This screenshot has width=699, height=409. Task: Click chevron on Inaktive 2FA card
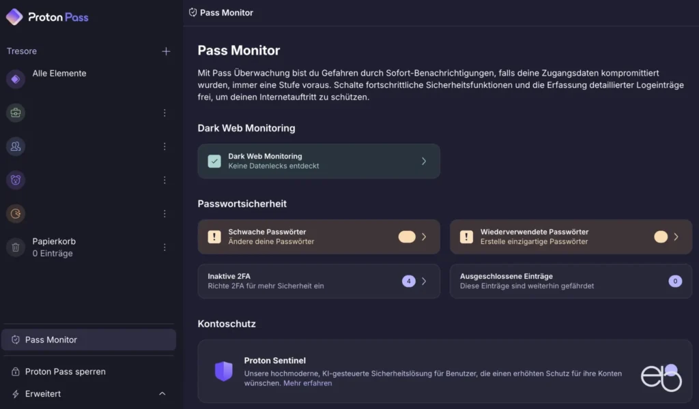tap(424, 282)
